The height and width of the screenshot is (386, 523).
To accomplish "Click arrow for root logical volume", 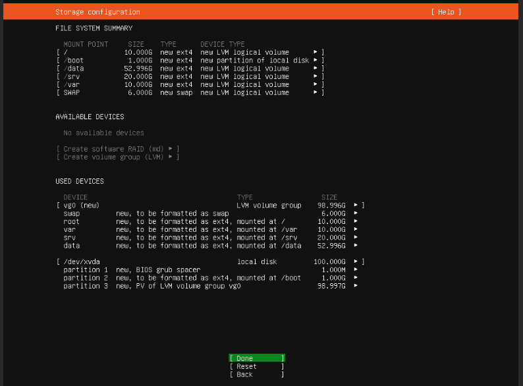I will tap(356, 221).
